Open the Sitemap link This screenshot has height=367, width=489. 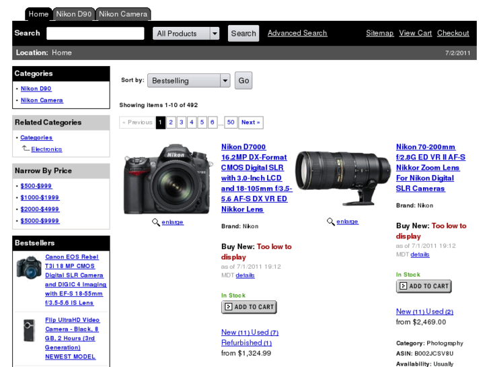(x=379, y=33)
